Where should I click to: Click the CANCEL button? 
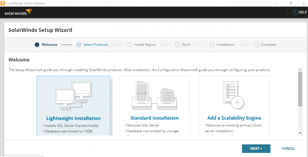(x=288, y=149)
